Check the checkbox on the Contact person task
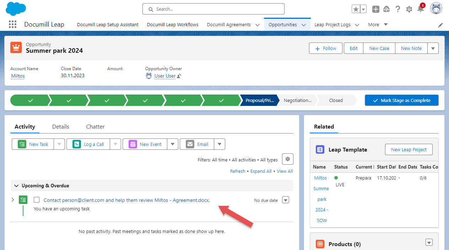The width and height of the screenshot is (449, 250). click(x=37, y=200)
